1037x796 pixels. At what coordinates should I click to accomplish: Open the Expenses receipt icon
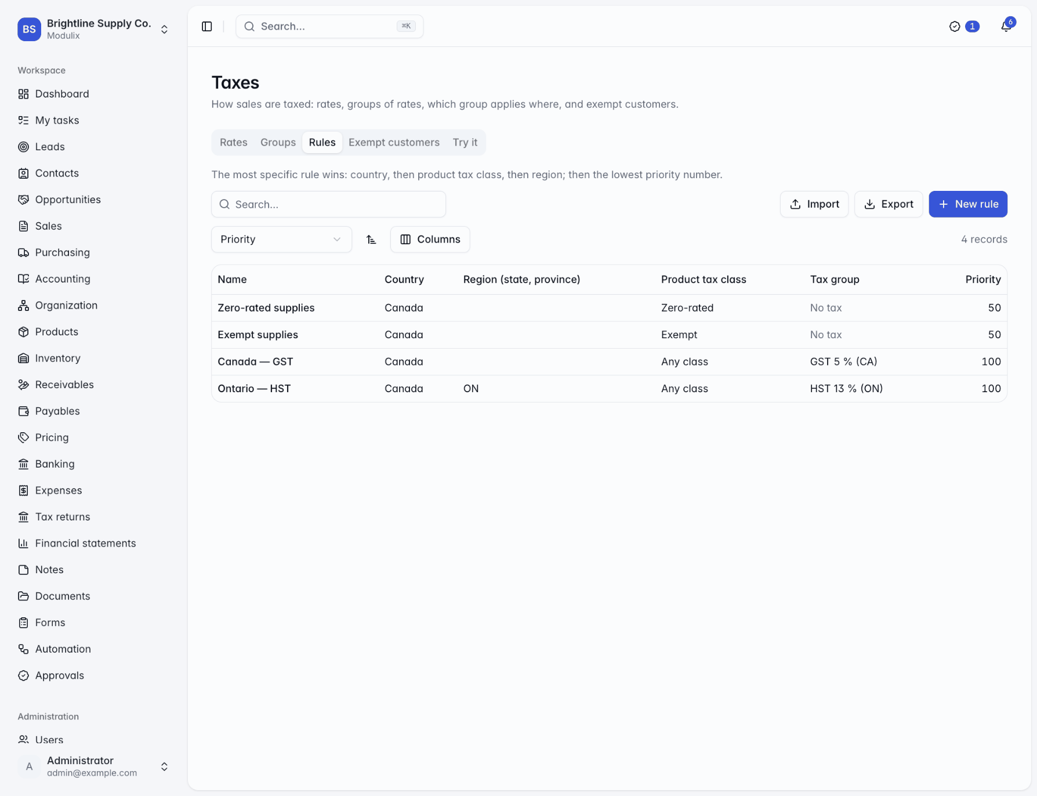pos(23,490)
